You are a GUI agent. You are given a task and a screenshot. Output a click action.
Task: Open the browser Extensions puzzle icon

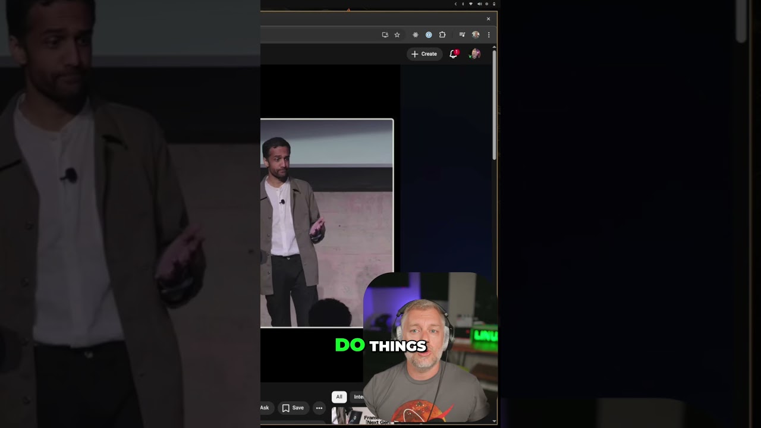[442, 35]
